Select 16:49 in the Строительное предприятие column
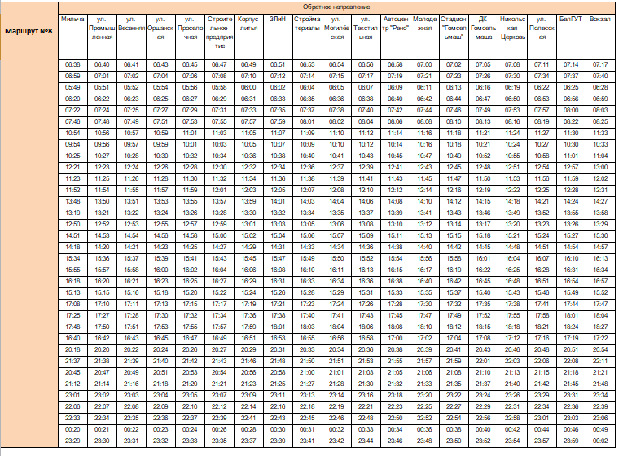623x456 pixels. (219, 339)
